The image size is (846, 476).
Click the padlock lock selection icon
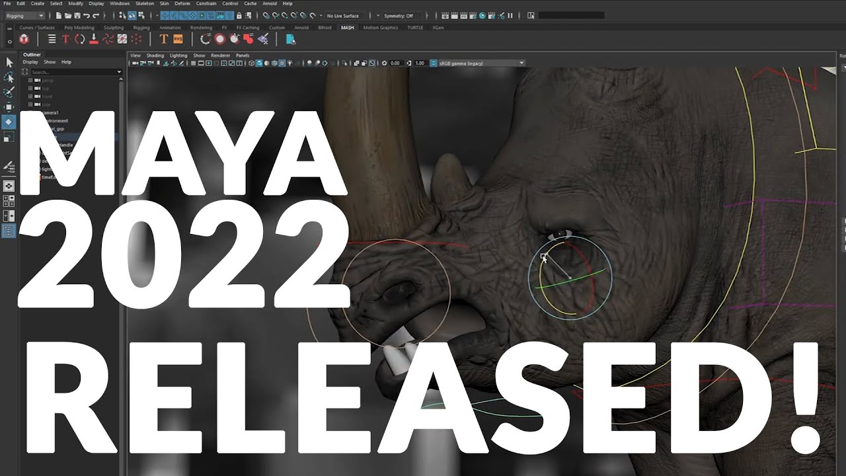[239, 15]
